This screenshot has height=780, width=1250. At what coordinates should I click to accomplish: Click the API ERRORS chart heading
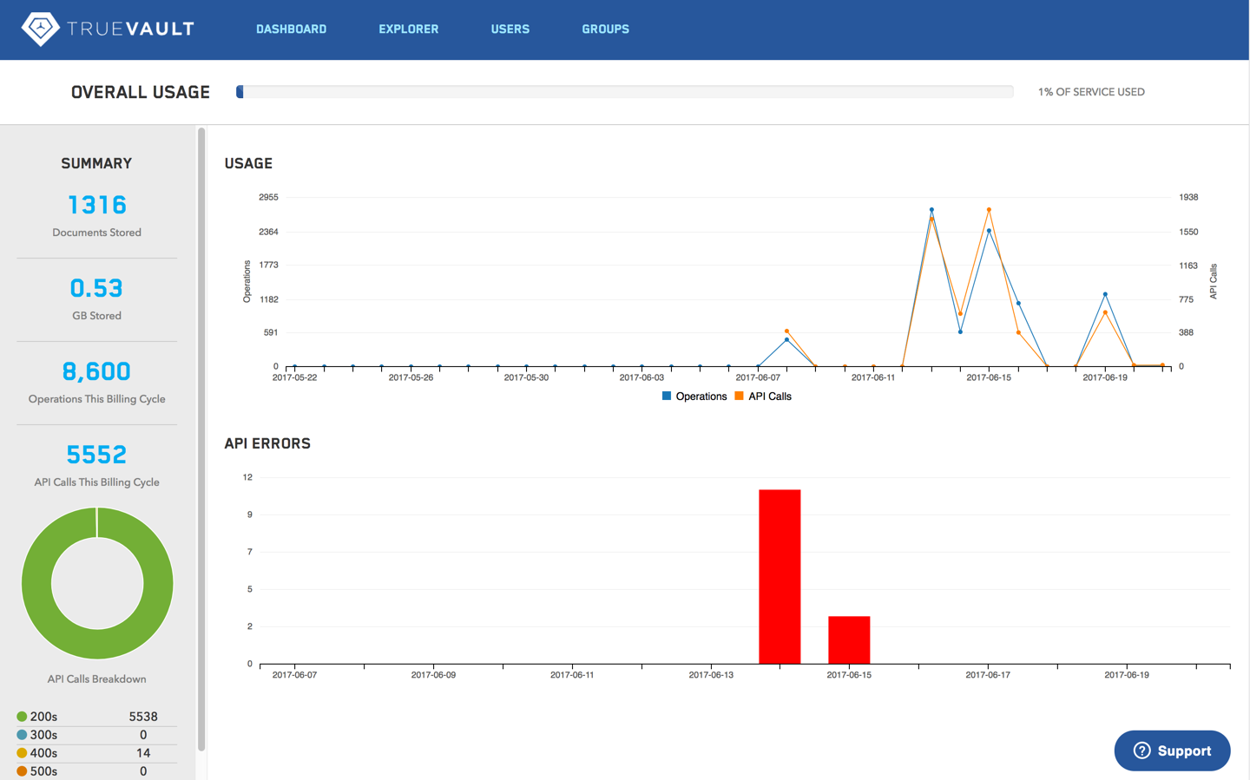pos(267,443)
